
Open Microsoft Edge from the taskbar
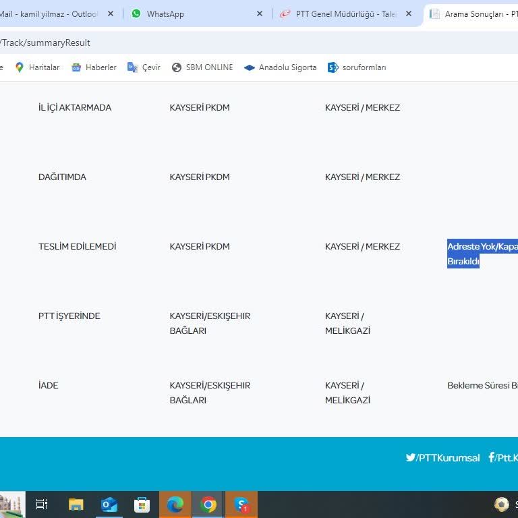pos(175,505)
